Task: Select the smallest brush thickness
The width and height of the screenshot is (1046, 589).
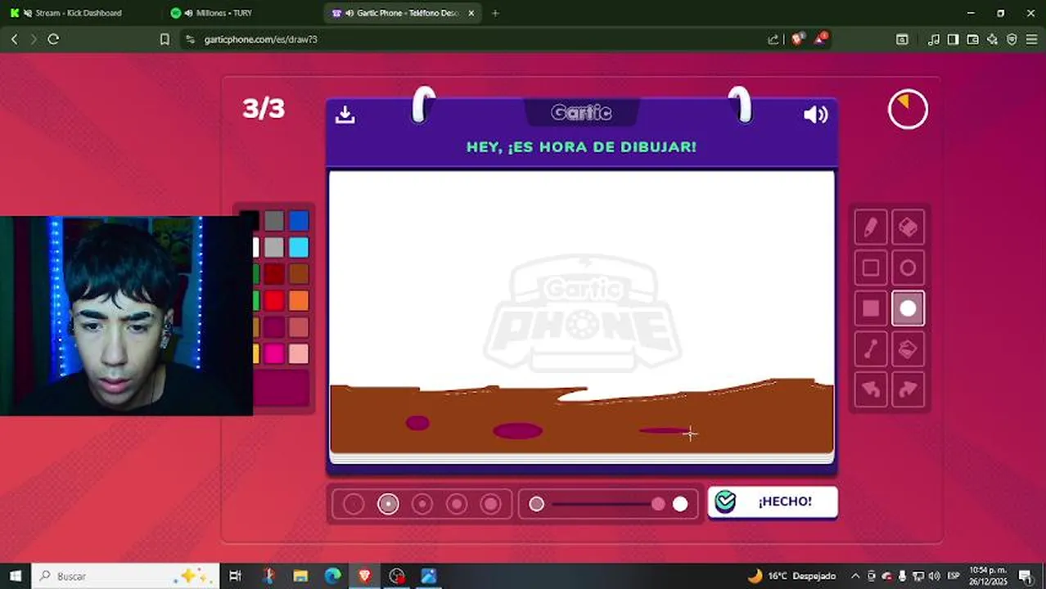Action: click(354, 504)
